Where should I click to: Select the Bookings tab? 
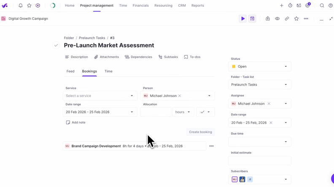89,71
